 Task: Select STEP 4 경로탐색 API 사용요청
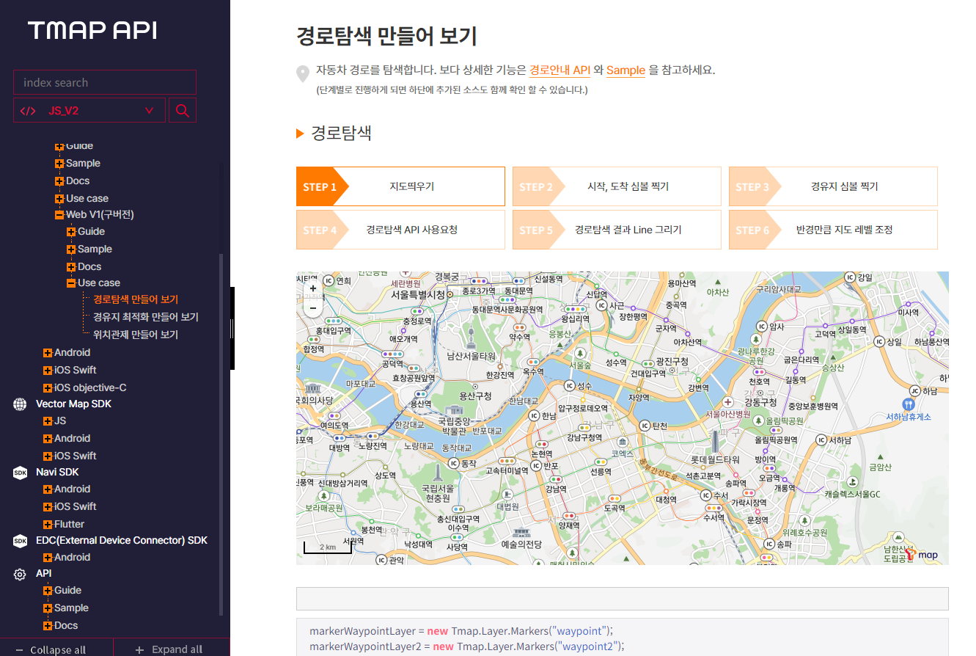tap(400, 230)
